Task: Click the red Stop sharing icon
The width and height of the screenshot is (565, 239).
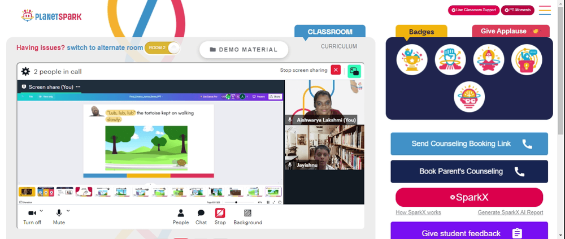Action: 220,214
